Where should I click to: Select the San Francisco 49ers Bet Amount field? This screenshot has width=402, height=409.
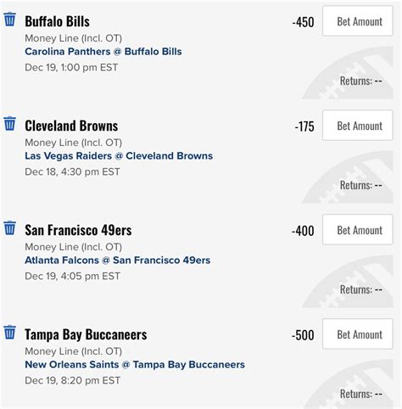[x=358, y=230]
